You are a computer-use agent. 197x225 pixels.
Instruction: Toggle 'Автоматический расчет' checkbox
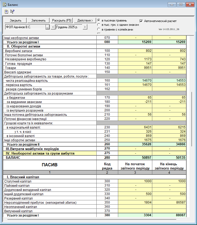tap(141, 21)
